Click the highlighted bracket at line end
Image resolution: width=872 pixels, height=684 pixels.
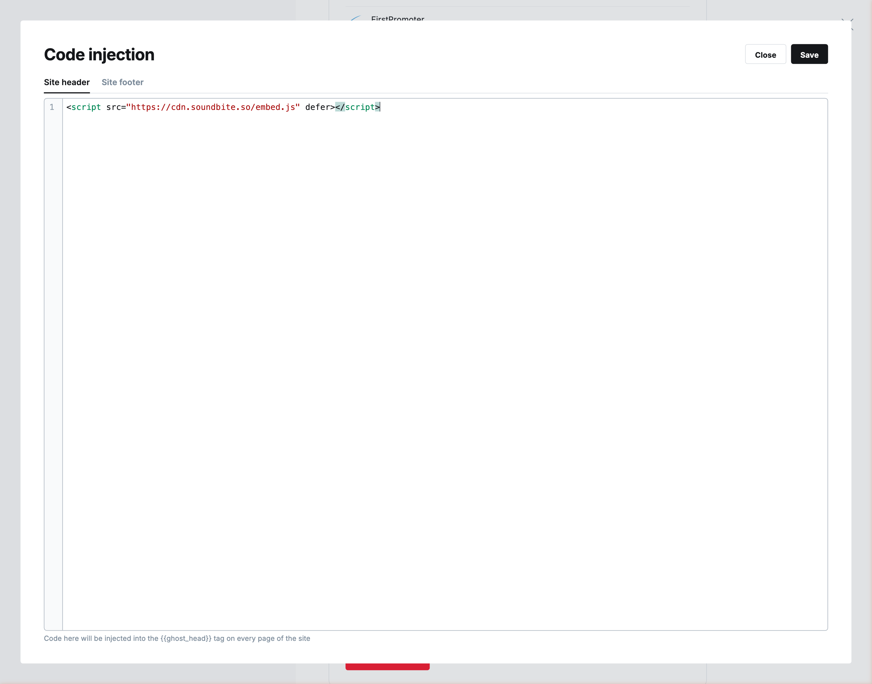click(378, 107)
